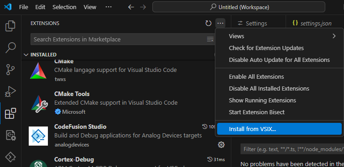344x167 pixels.
Task: Click the Search Extensions in Marketplace field
Action: (123, 40)
